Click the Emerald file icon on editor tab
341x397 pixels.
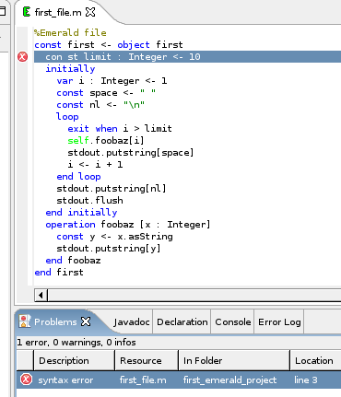[27, 12]
